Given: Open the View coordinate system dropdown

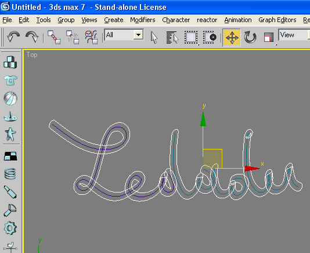Looking at the screenshot, I should [294, 35].
